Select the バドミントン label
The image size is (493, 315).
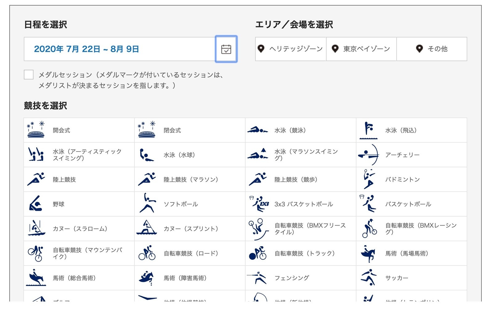(x=403, y=180)
